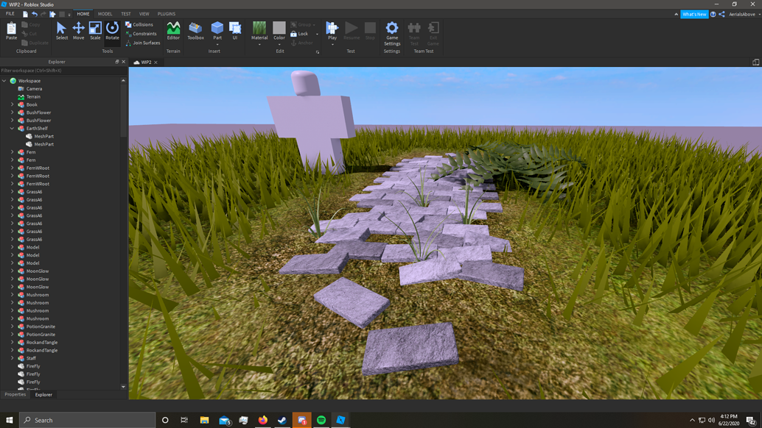Image resolution: width=762 pixels, height=428 pixels.
Task: Collapse the EarthShelf node in Explorer
Action: click(x=12, y=128)
